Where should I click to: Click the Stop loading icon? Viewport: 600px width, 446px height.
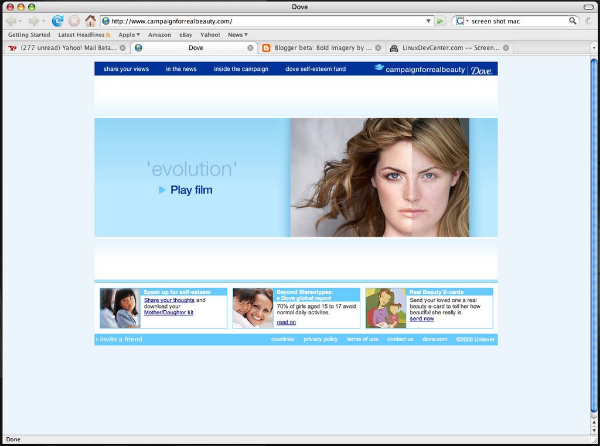pos(74,20)
